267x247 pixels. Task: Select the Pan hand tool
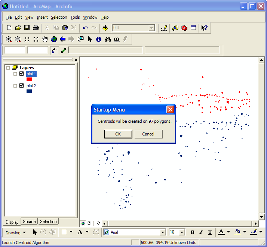point(45,39)
